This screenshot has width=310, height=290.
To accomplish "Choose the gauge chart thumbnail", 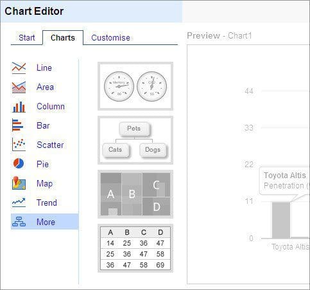I will (135, 86).
